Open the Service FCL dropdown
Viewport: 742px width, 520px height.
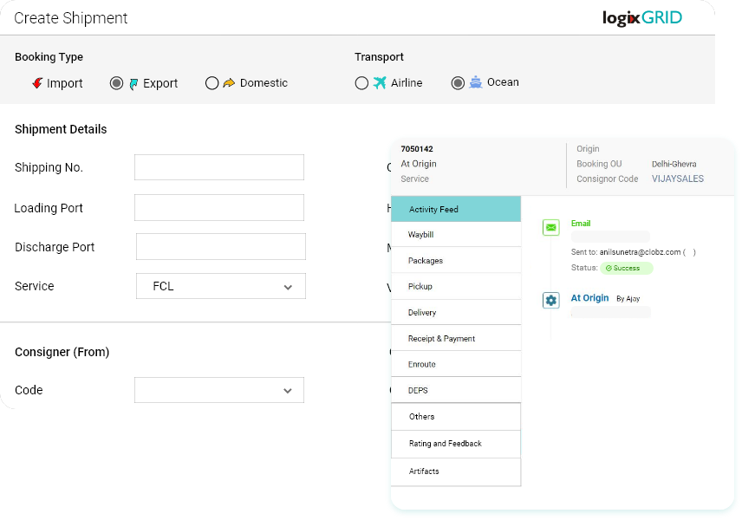pos(220,286)
